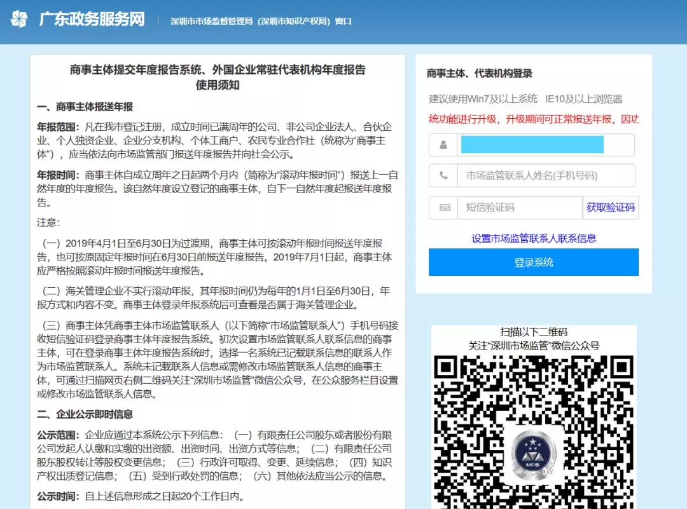Click the user silhouette icon in login form
This screenshot has height=509, width=687.
(x=443, y=145)
